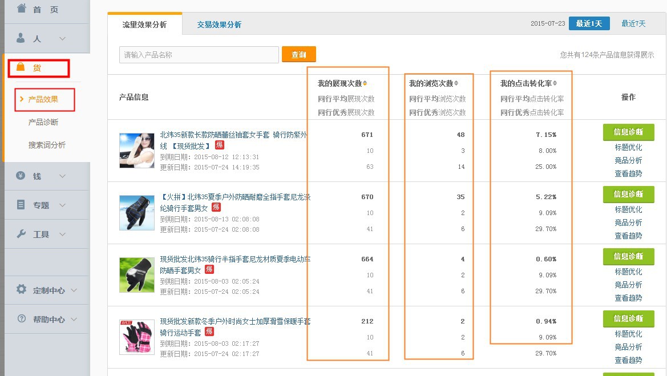
Task: Expand the 定制中心 menu chevron
Action: click(74, 290)
